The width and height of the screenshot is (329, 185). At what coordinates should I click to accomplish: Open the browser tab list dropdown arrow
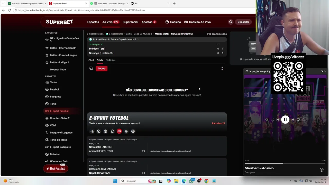tap(3, 4)
